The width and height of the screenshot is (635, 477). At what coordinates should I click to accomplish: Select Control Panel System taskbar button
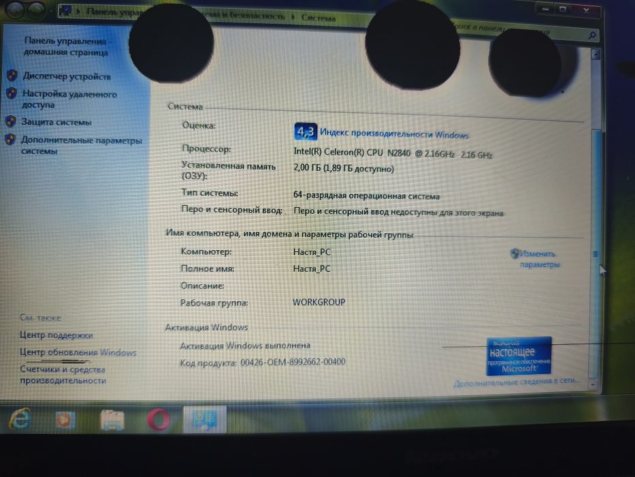tap(205, 420)
